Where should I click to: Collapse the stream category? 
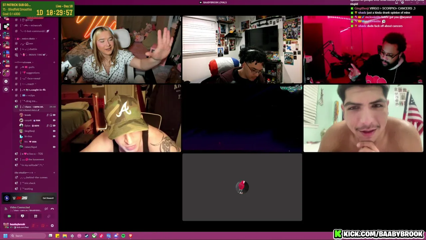click(x=24, y=62)
